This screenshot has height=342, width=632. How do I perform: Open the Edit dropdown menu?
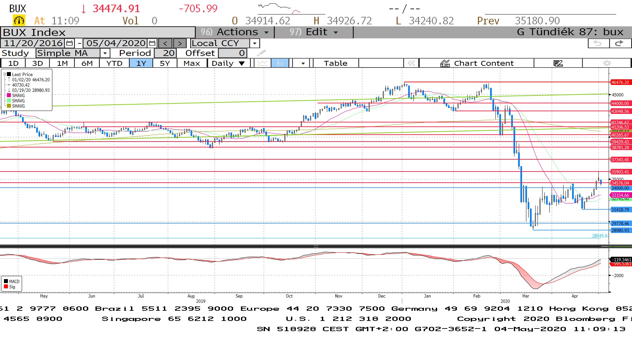tap(313, 32)
